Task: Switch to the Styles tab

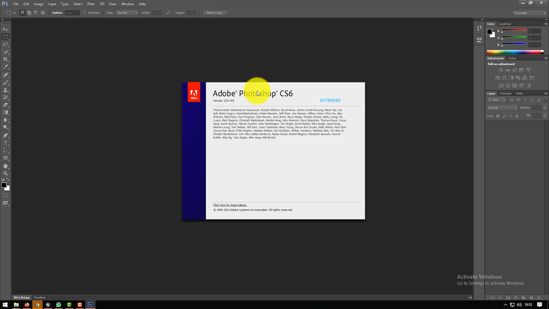Action: [x=512, y=58]
